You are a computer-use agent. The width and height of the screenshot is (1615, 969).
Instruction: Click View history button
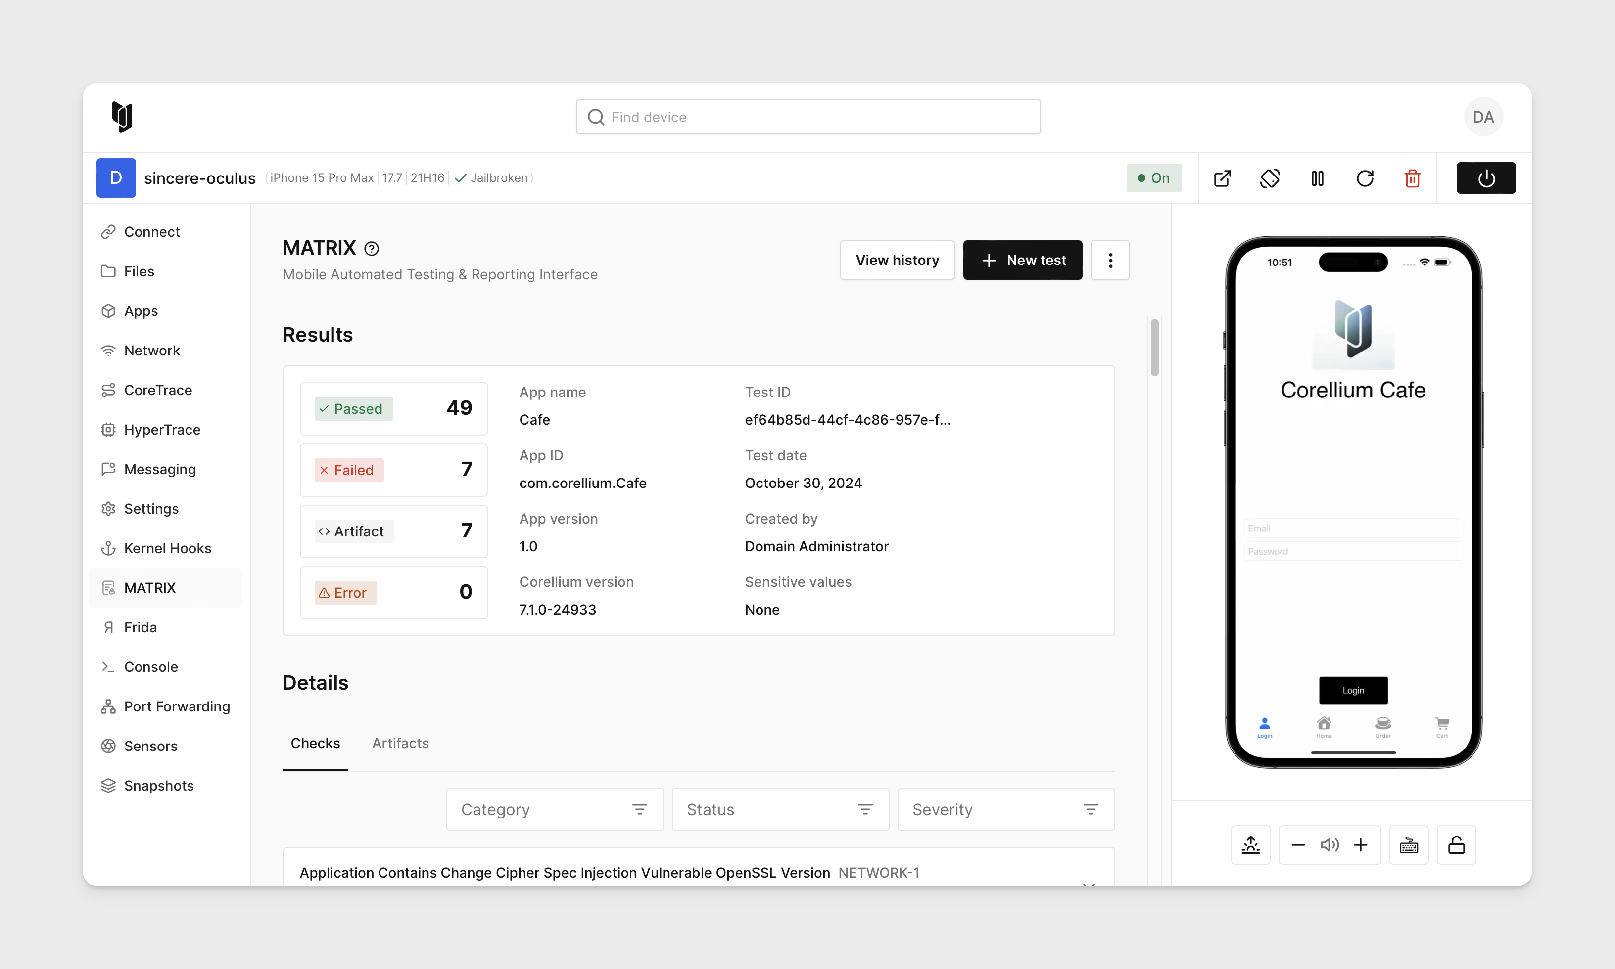click(898, 259)
